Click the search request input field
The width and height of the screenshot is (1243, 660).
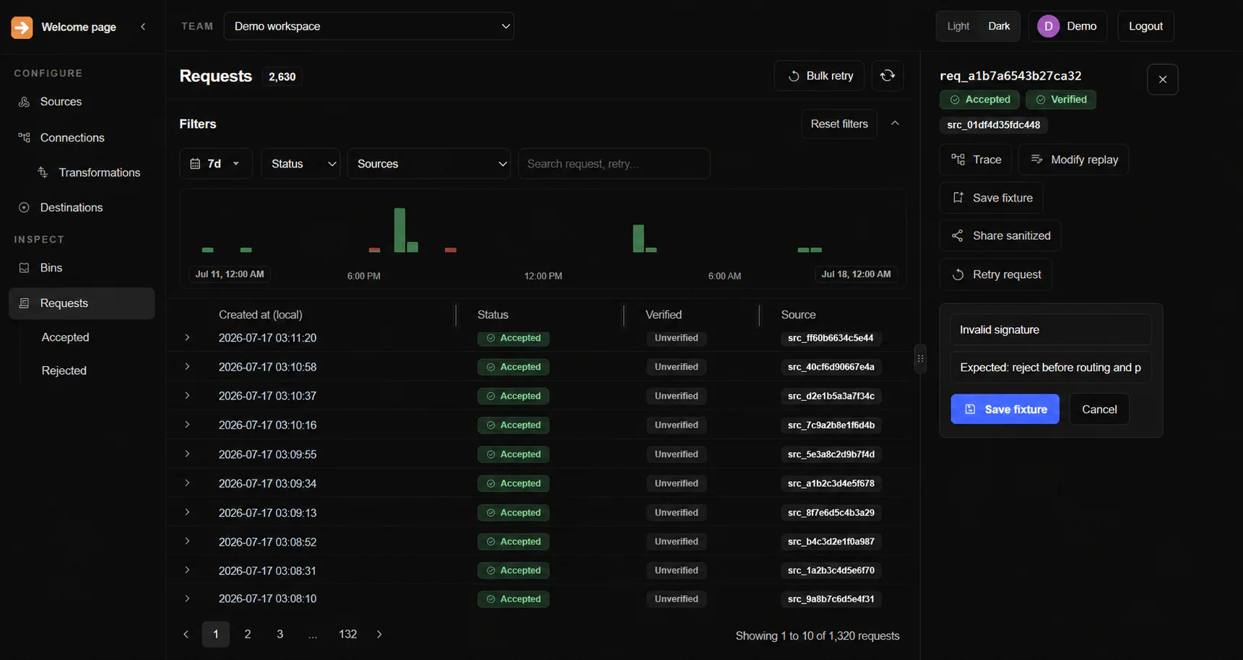point(614,164)
